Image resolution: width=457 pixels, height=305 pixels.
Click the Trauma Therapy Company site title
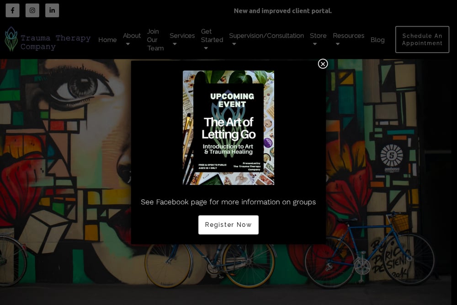55,42
